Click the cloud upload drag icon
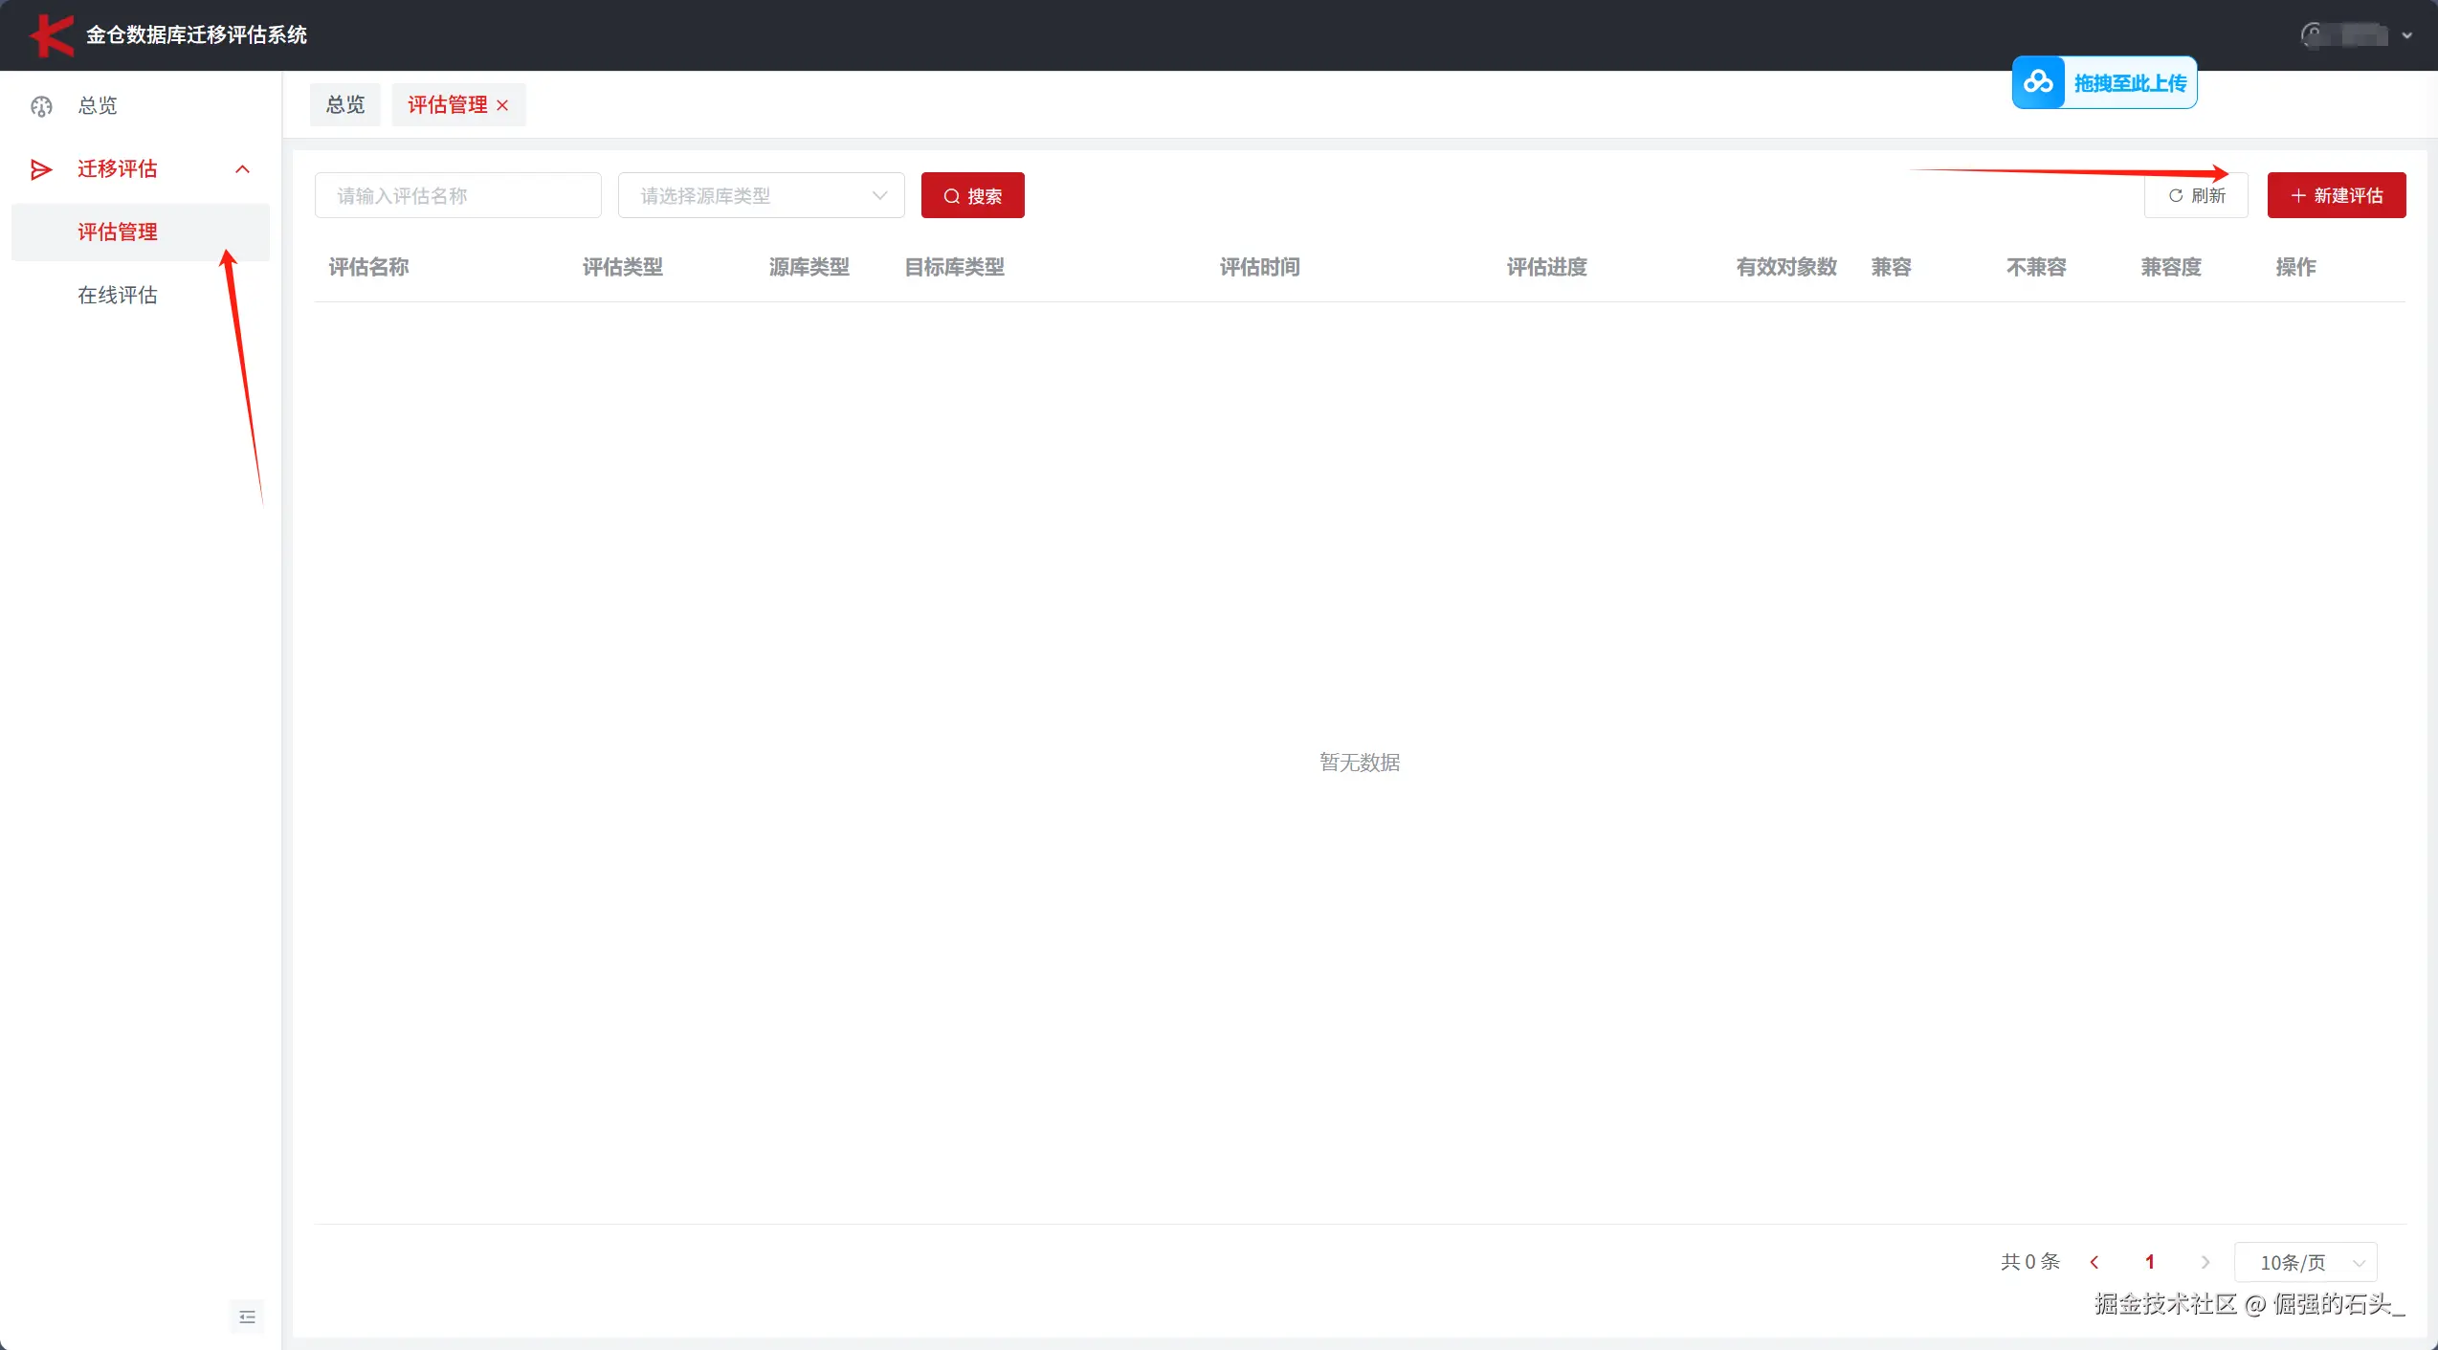The width and height of the screenshot is (2438, 1350). click(2038, 83)
